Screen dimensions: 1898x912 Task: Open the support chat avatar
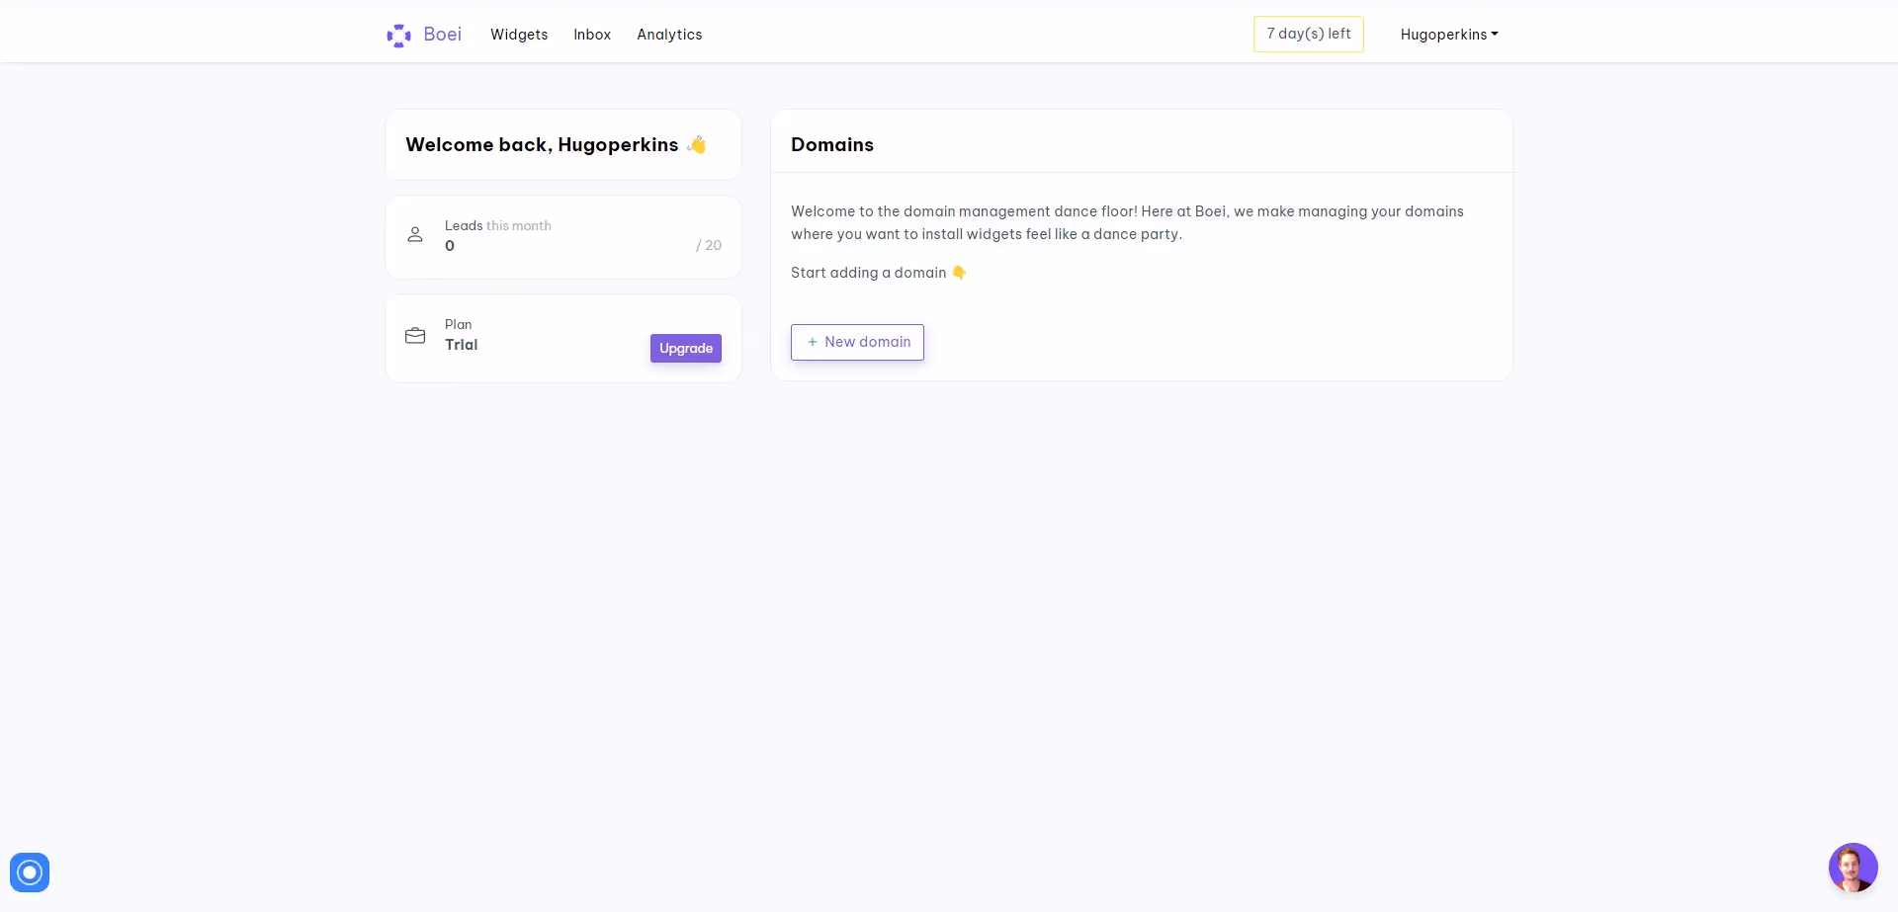tap(1854, 868)
